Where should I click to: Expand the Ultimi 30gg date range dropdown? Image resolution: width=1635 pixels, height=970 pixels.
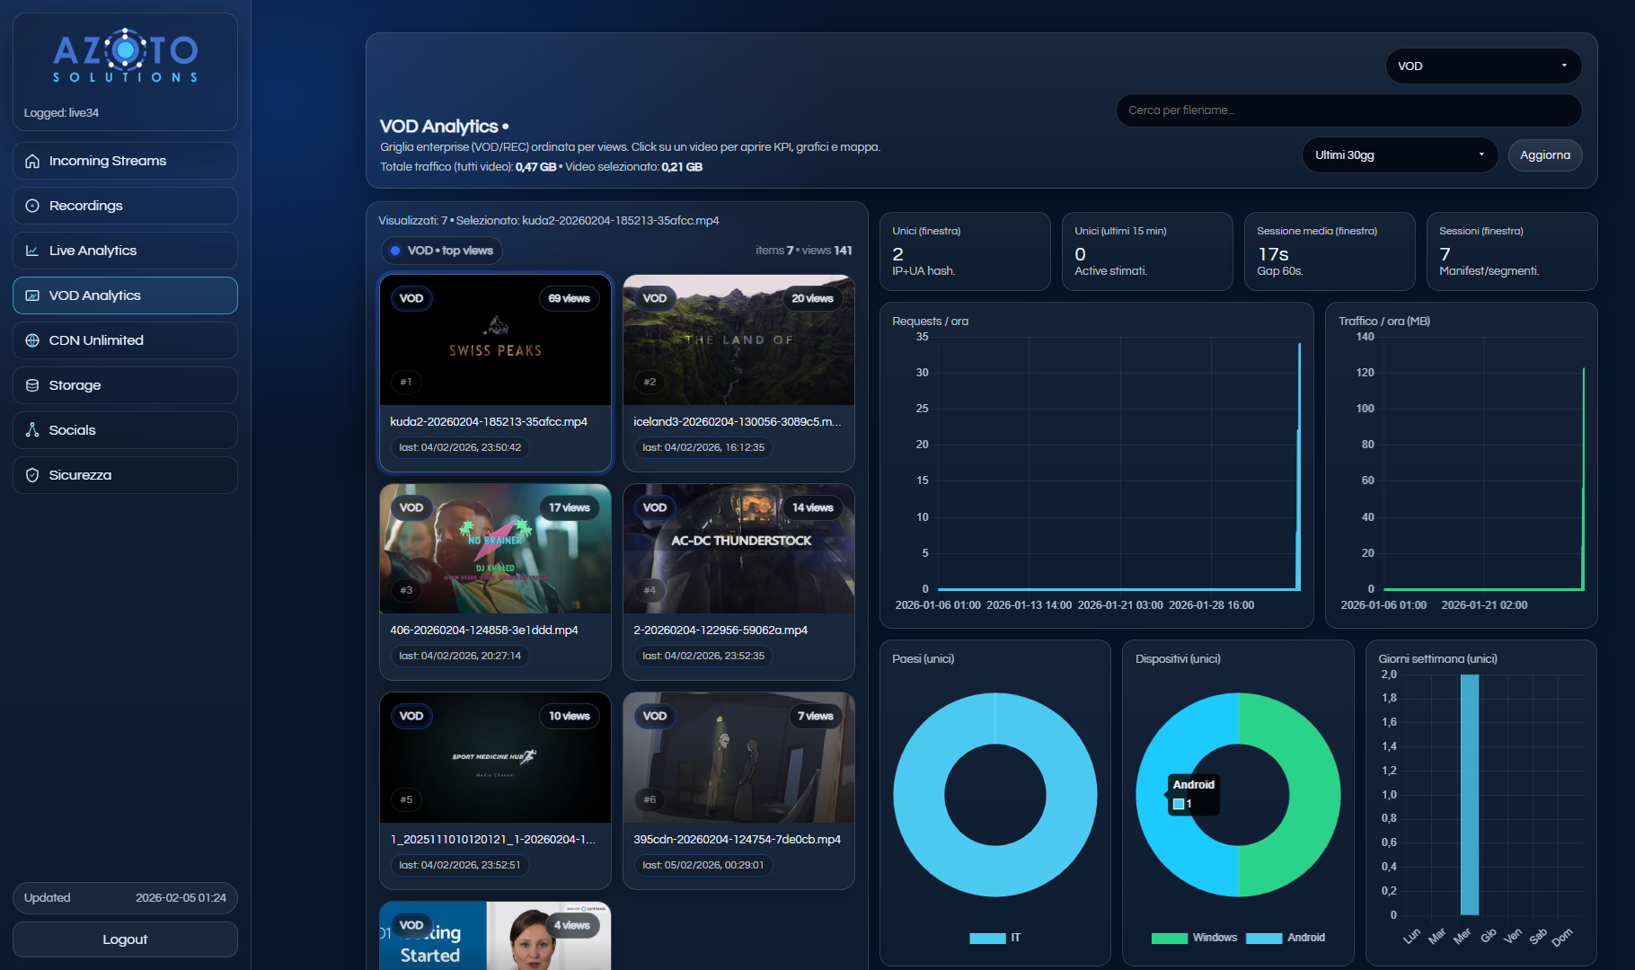pyautogui.click(x=1399, y=154)
